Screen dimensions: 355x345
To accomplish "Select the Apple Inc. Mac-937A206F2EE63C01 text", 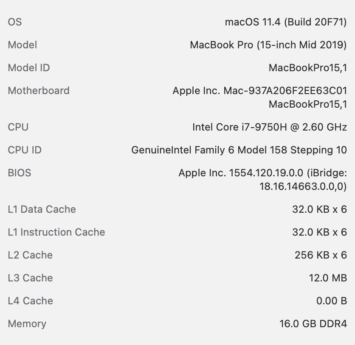I will pos(259,91).
